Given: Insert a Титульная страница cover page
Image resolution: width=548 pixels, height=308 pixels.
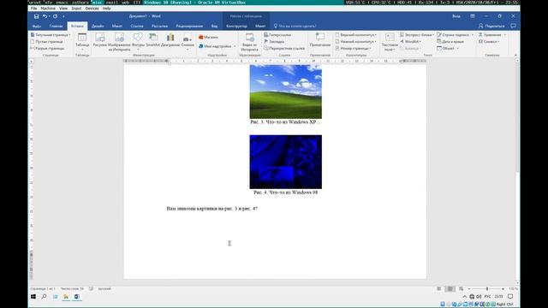Looking at the screenshot, I should click(51, 35).
